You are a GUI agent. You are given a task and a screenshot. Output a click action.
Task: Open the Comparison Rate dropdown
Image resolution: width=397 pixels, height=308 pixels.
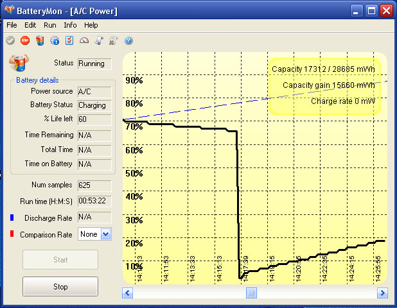(x=106, y=234)
